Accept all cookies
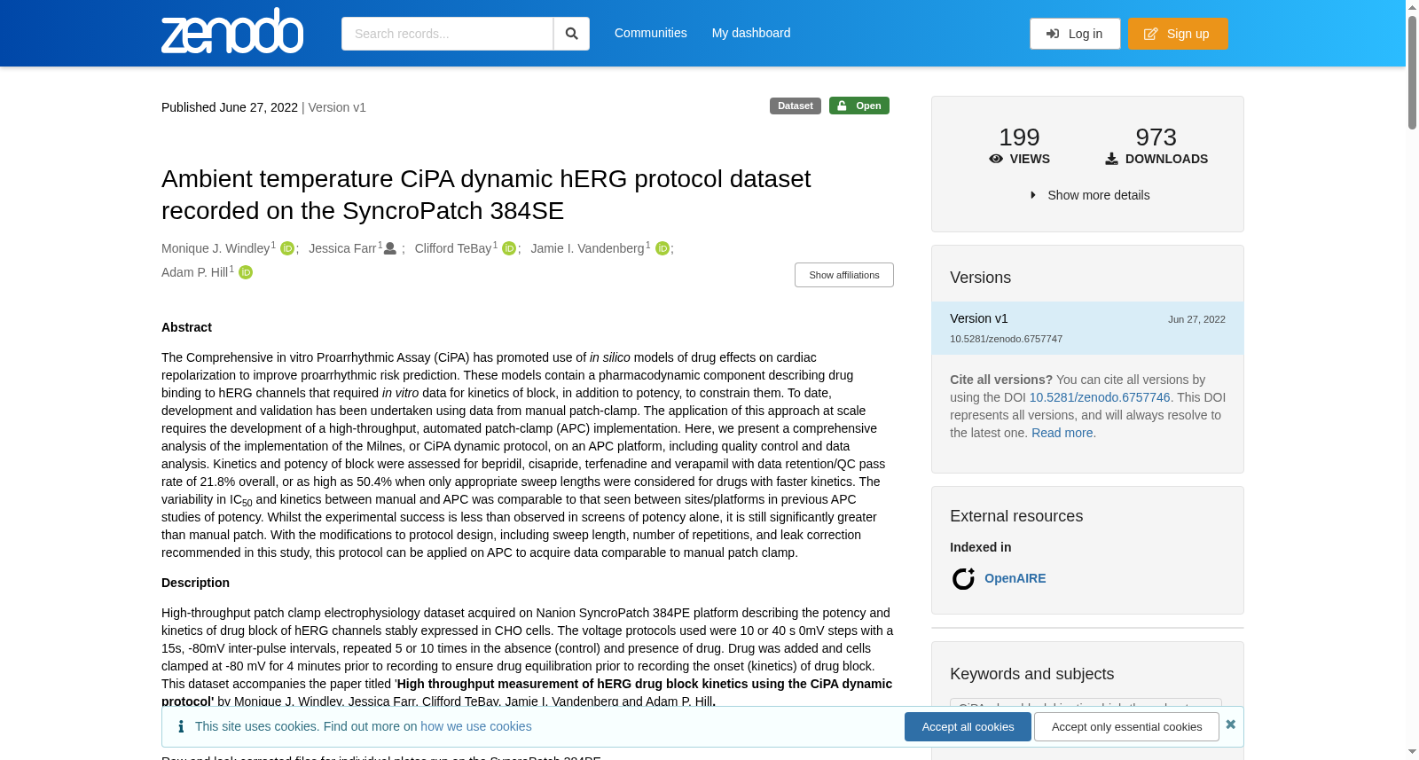This screenshot has height=760, width=1419. [968, 727]
